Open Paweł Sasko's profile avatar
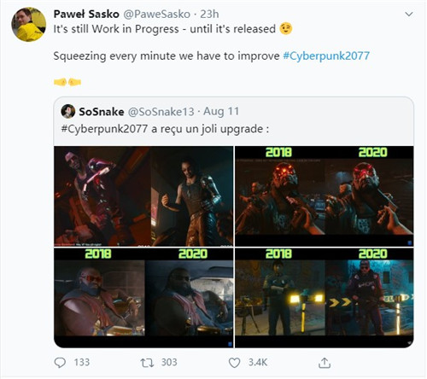 [x=28, y=25]
